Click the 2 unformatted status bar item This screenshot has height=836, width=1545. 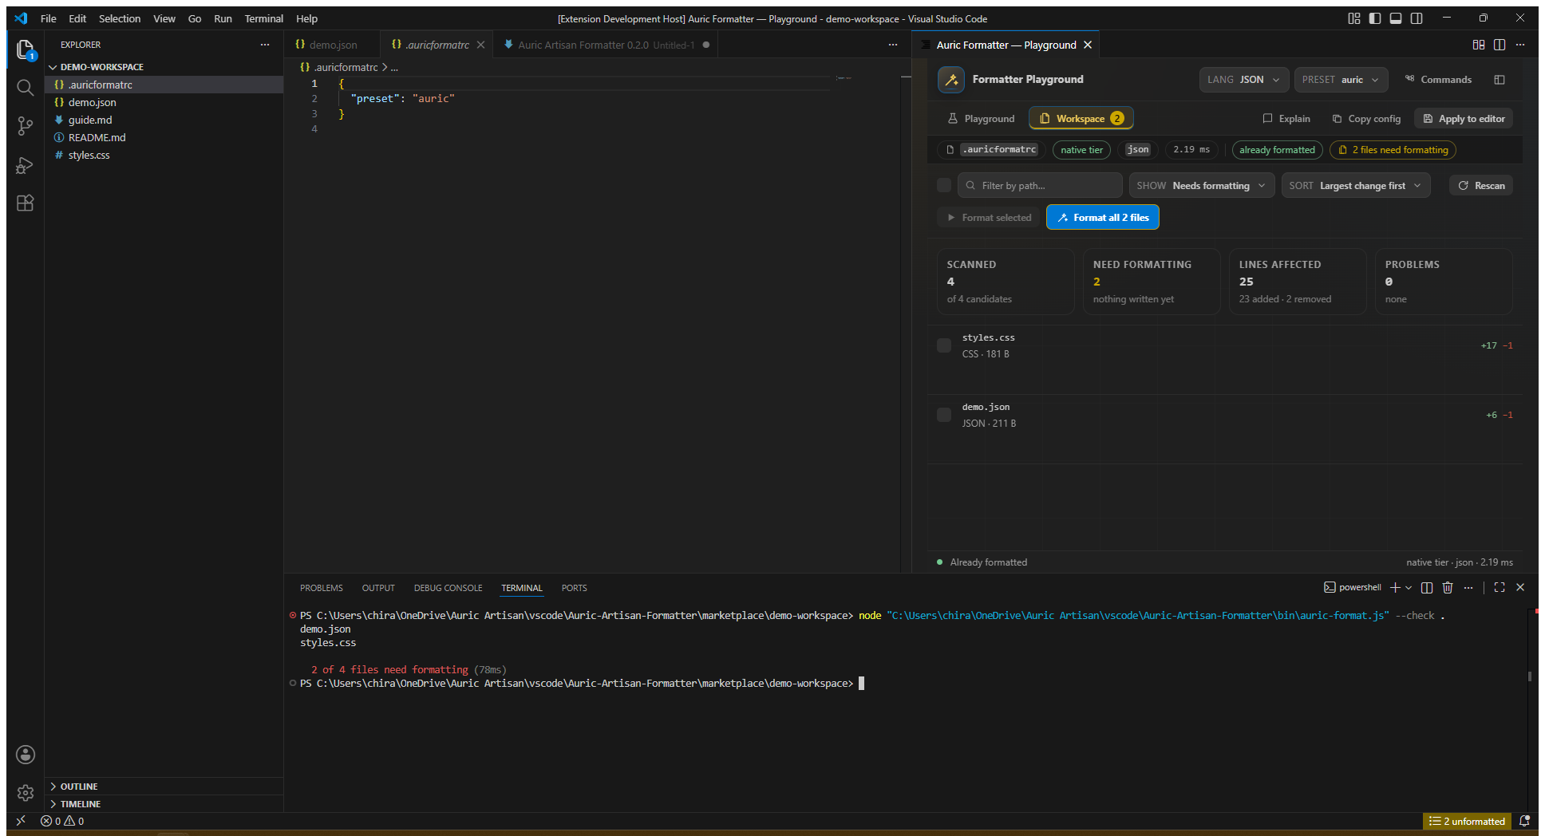point(1467,821)
